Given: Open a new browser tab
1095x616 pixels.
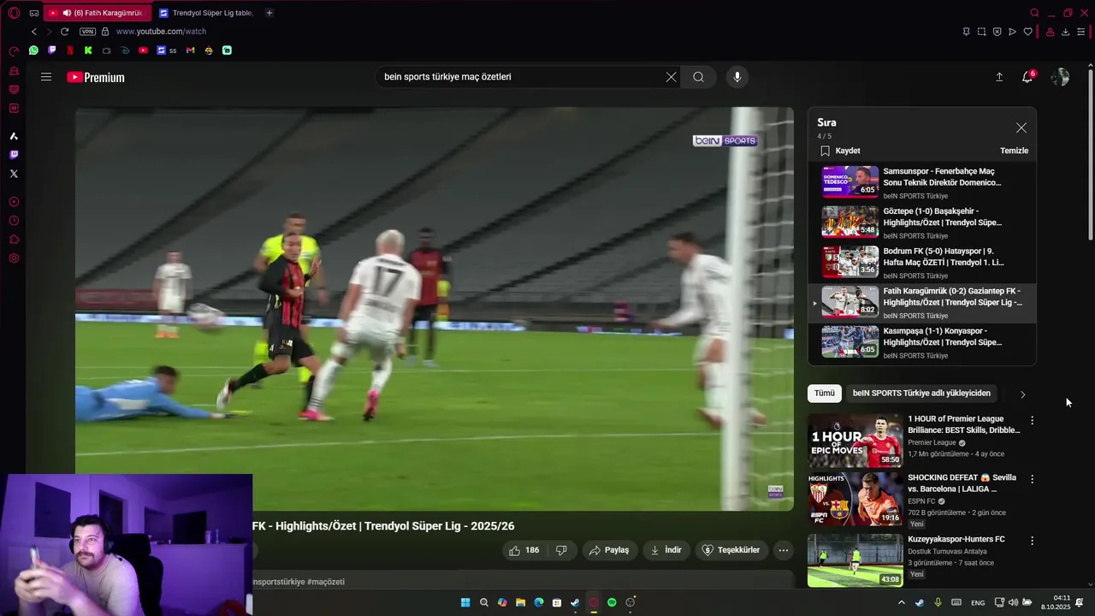Looking at the screenshot, I should coord(269,13).
